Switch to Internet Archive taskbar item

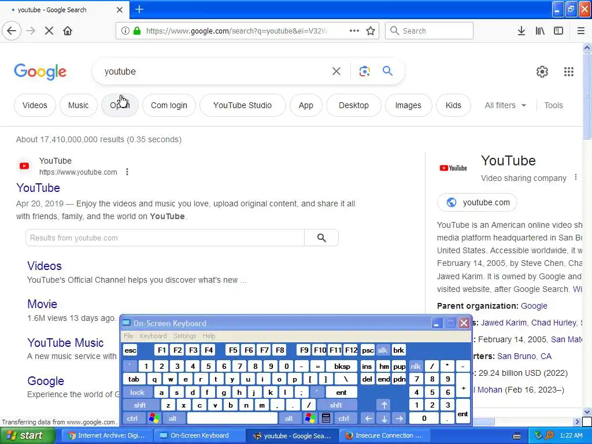pos(107,435)
